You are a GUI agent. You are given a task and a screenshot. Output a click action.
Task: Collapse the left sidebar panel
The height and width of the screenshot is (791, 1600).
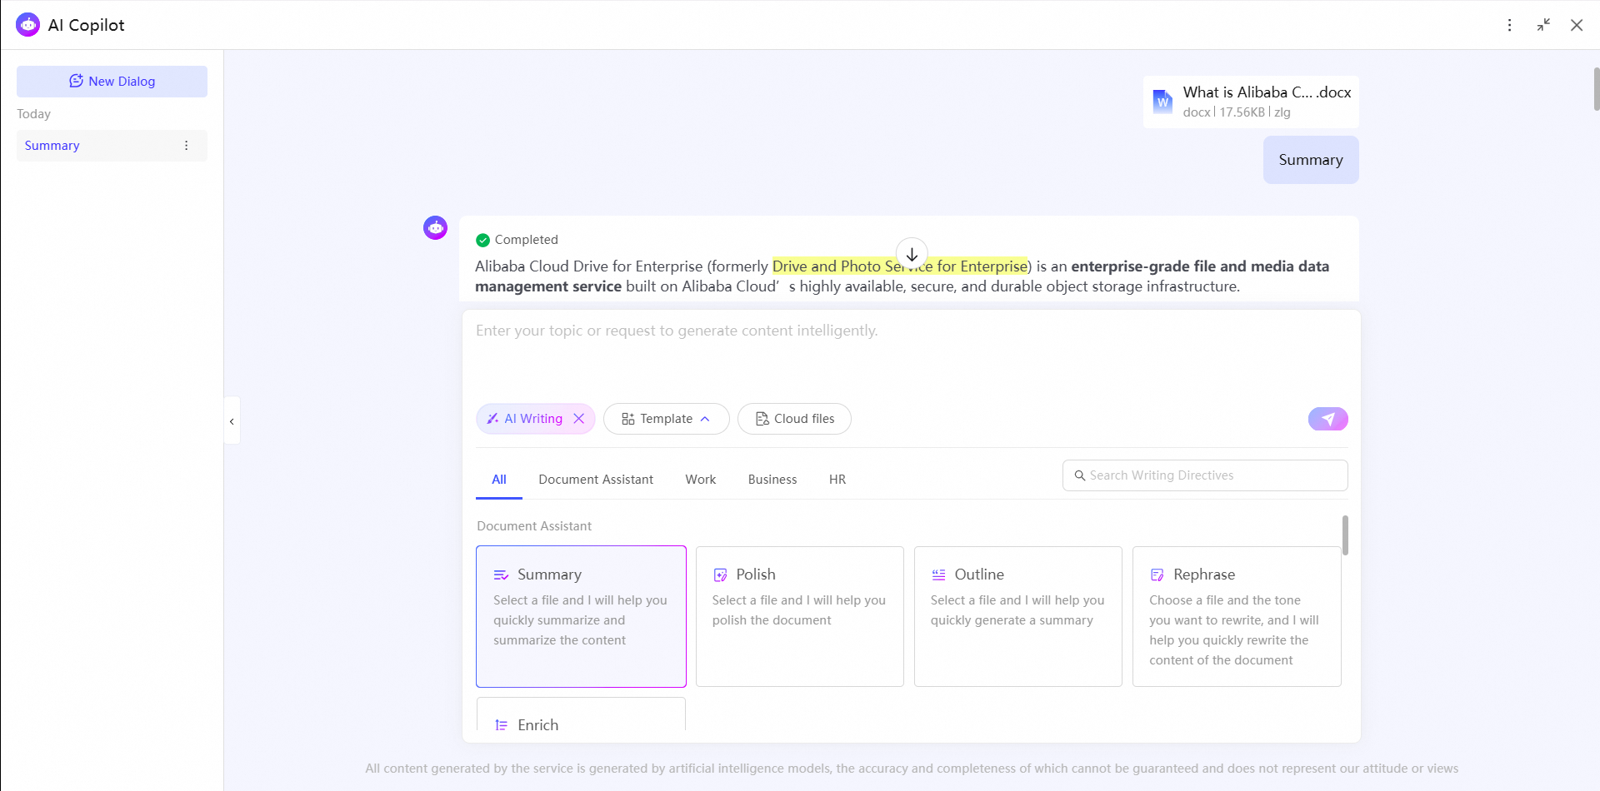pyautogui.click(x=232, y=420)
